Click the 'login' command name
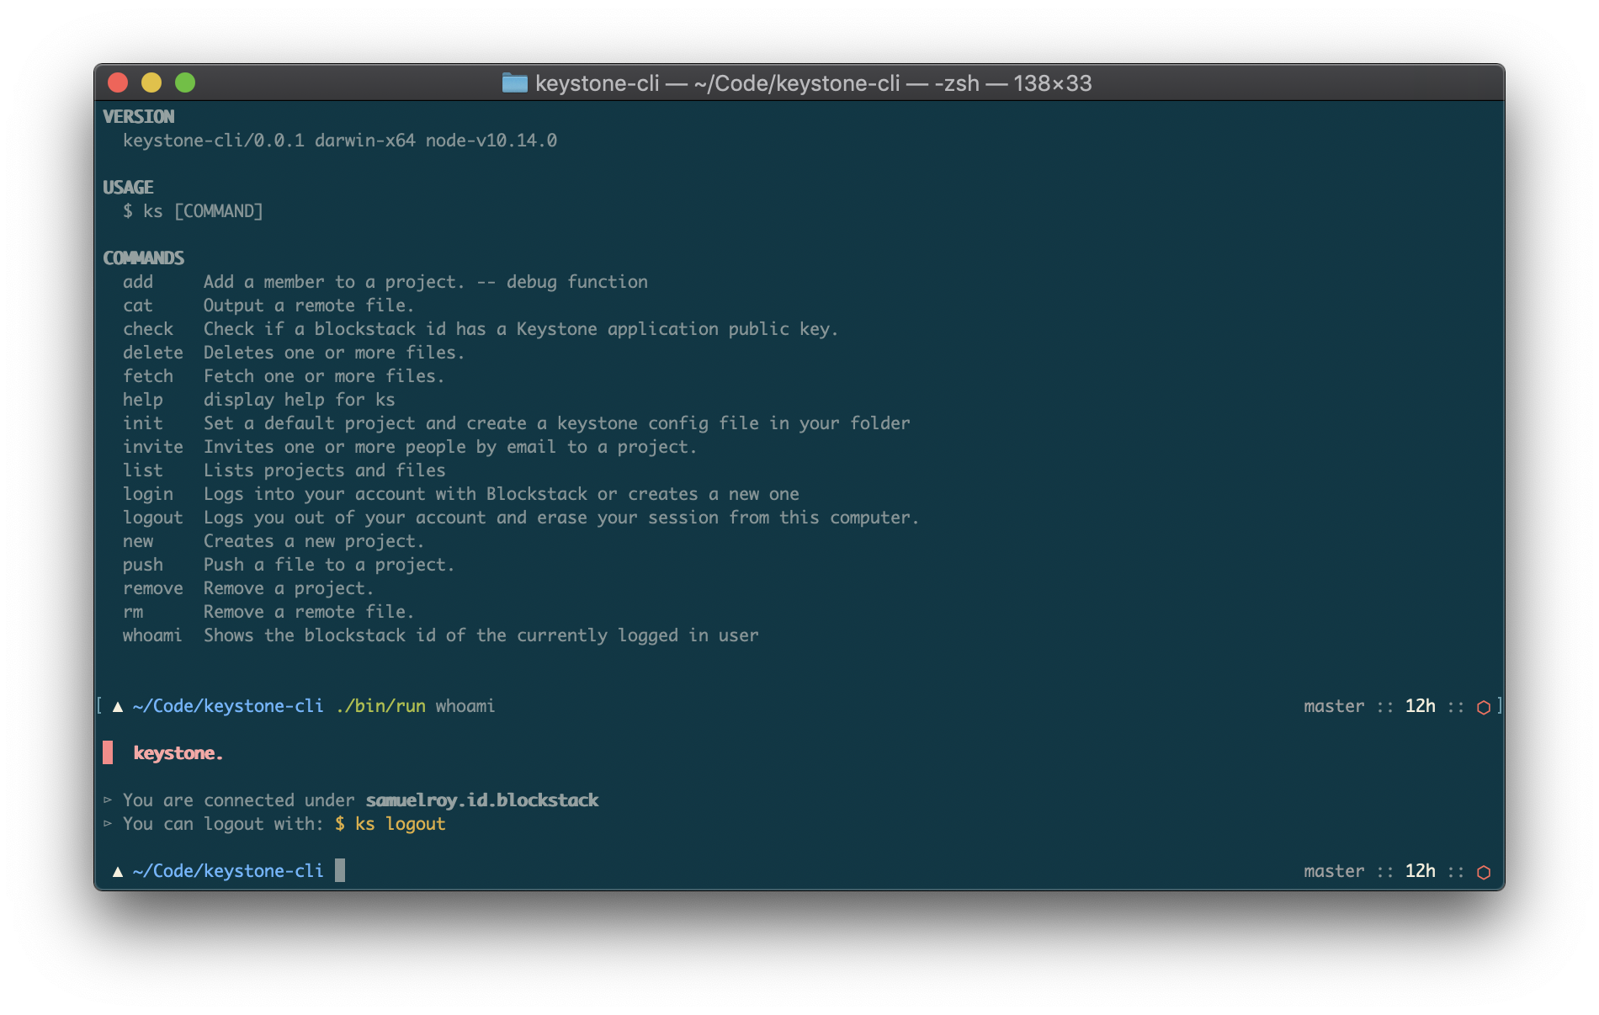 [148, 494]
